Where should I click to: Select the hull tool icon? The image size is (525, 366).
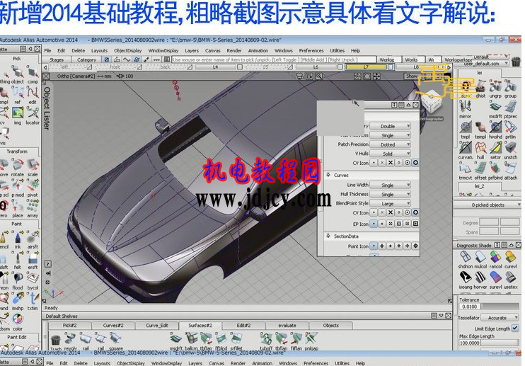(x=480, y=148)
